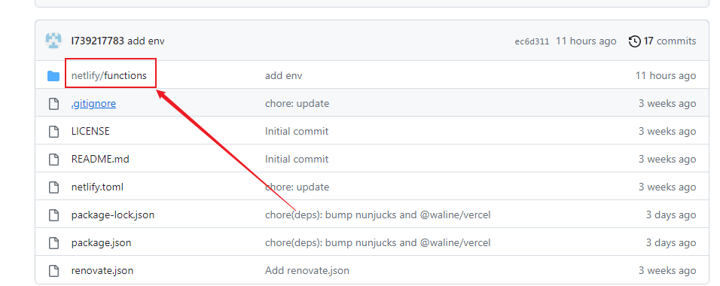Click the l739217783 user avatar

(53, 41)
